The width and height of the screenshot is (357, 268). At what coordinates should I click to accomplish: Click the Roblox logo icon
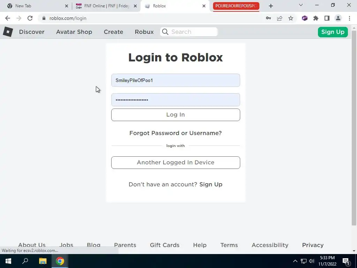[x=8, y=32]
